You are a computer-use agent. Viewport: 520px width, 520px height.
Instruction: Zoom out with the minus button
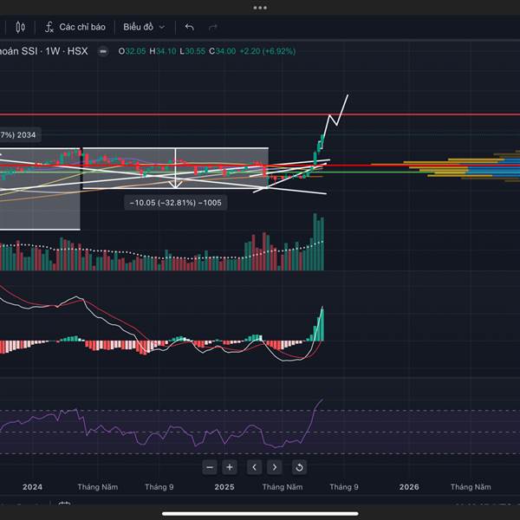coord(210,467)
